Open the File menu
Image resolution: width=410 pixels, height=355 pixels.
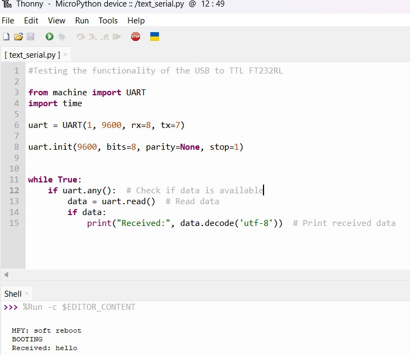[x=8, y=21]
